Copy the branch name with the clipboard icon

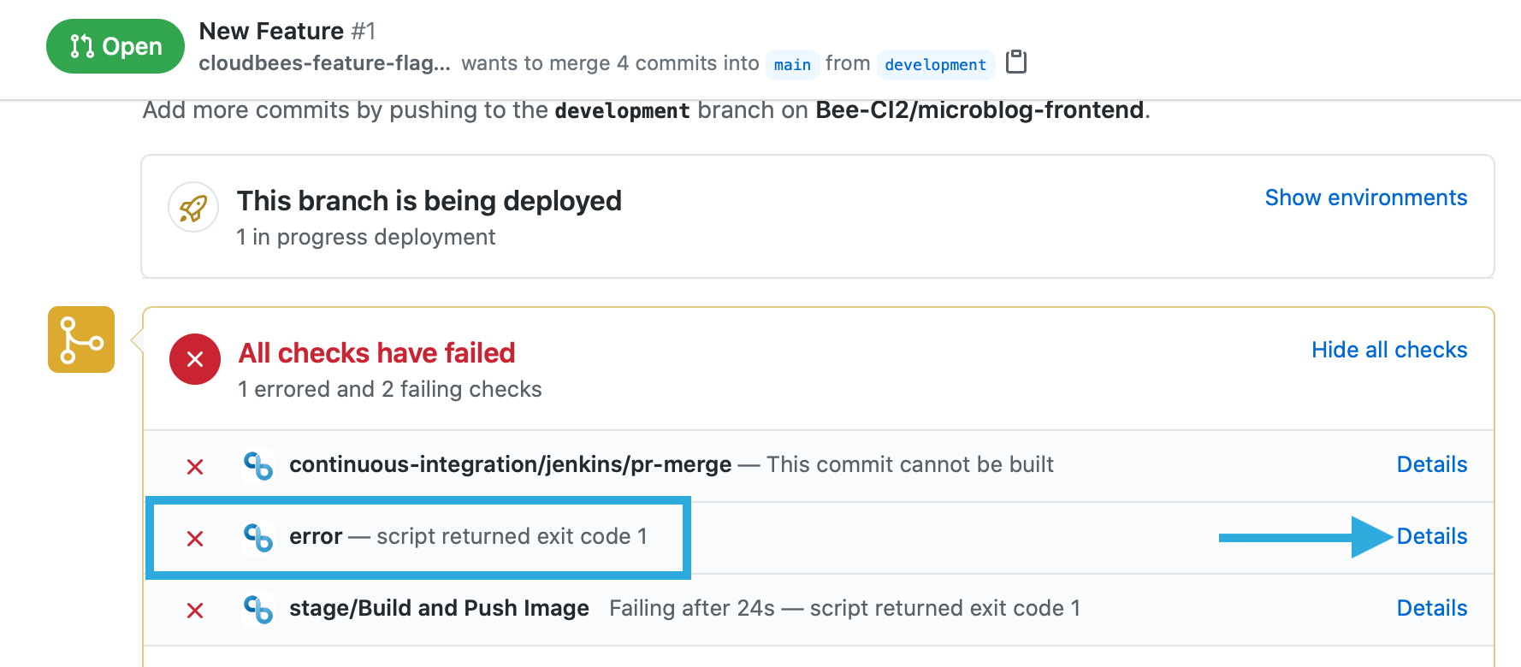1016,62
